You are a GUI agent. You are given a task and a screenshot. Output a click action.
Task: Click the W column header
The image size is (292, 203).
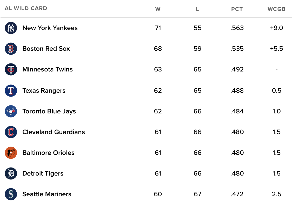pos(158,9)
